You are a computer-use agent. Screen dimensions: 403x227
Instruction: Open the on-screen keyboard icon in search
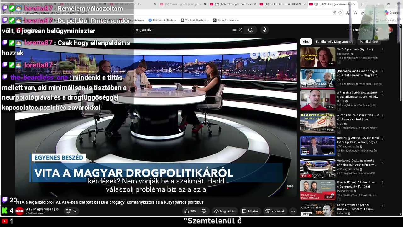point(234,30)
